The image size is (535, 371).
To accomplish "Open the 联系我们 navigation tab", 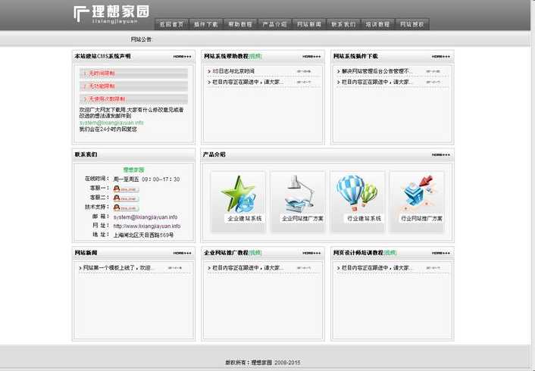I will pos(343,24).
